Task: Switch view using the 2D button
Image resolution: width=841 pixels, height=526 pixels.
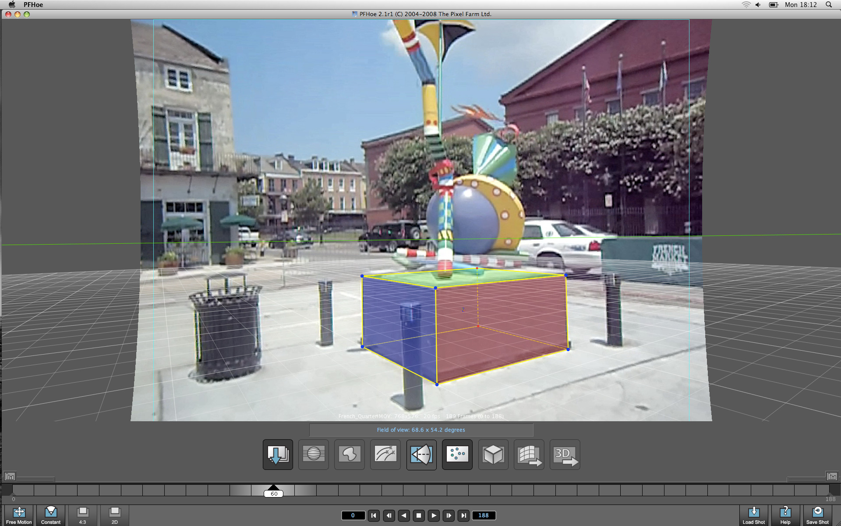Action: tap(114, 515)
